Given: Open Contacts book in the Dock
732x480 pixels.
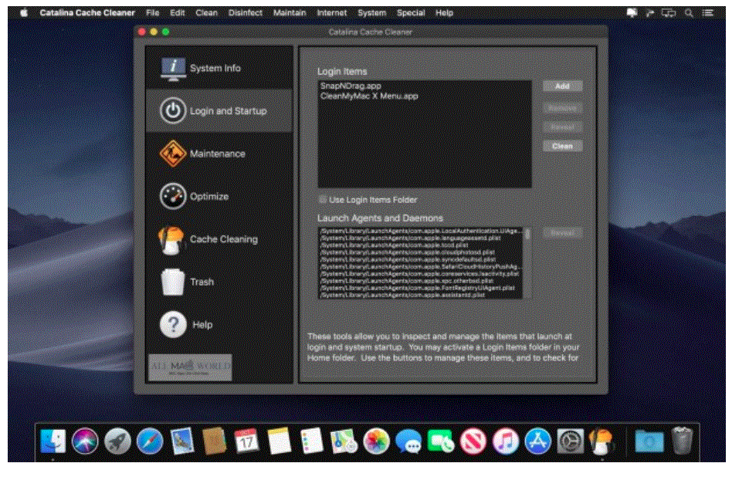Looking at the screenshot, I should [x=215, y=441].
